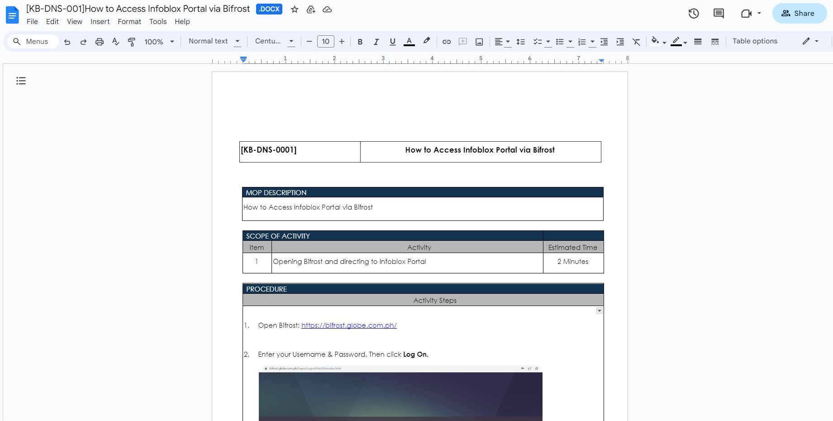Open the Edit menu
Screen dimensions: 833x421
point(52,22)
